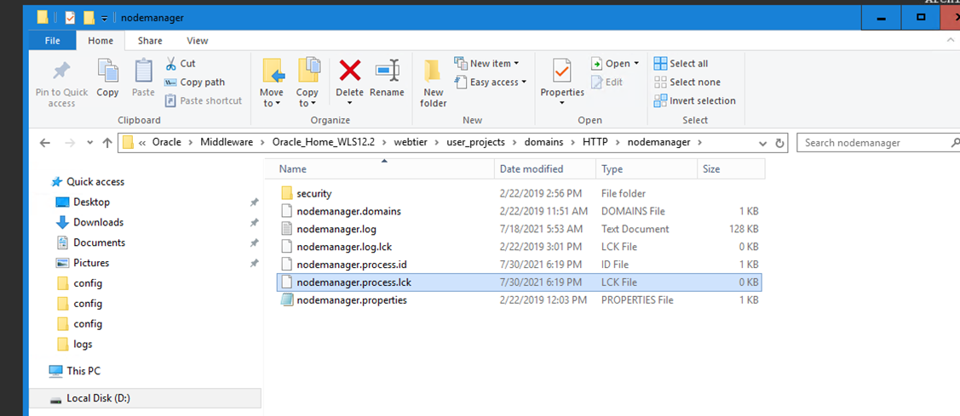Select the nodemanager.domains file
This screenshot has height=416, width=960.
520,211
